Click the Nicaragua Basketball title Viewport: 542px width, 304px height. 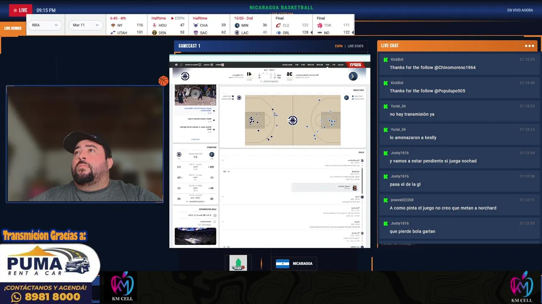point(281,8)
